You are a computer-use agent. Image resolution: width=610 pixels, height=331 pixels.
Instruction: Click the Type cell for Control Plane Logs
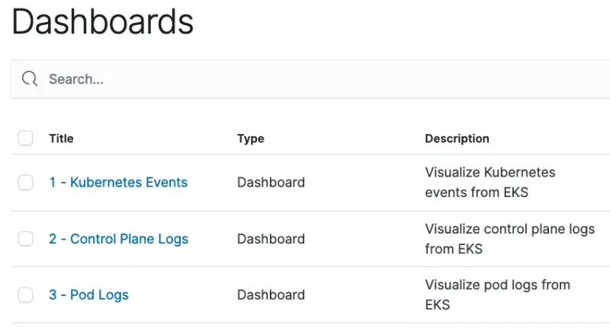pyautogui.click(x=271, y=239)
